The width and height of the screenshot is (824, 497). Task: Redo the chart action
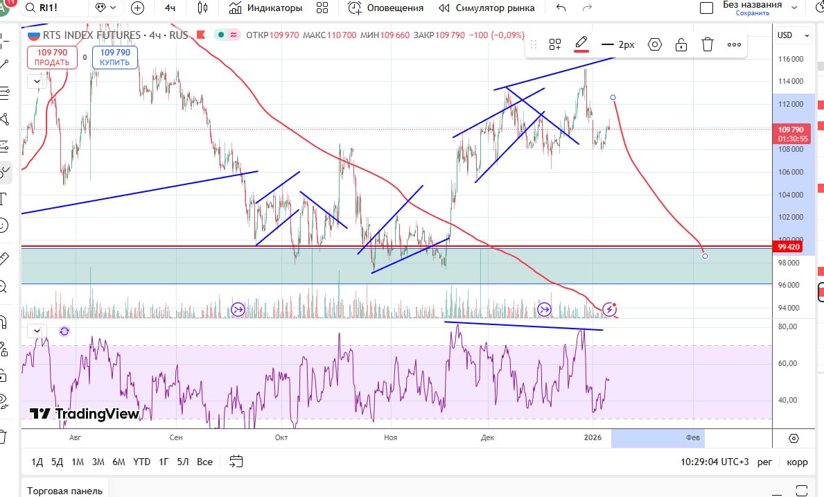[588, 8]
